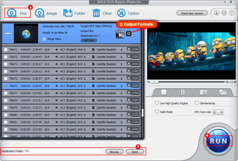
Task: Pause the preview video
Action: click(x=183, y=92)
